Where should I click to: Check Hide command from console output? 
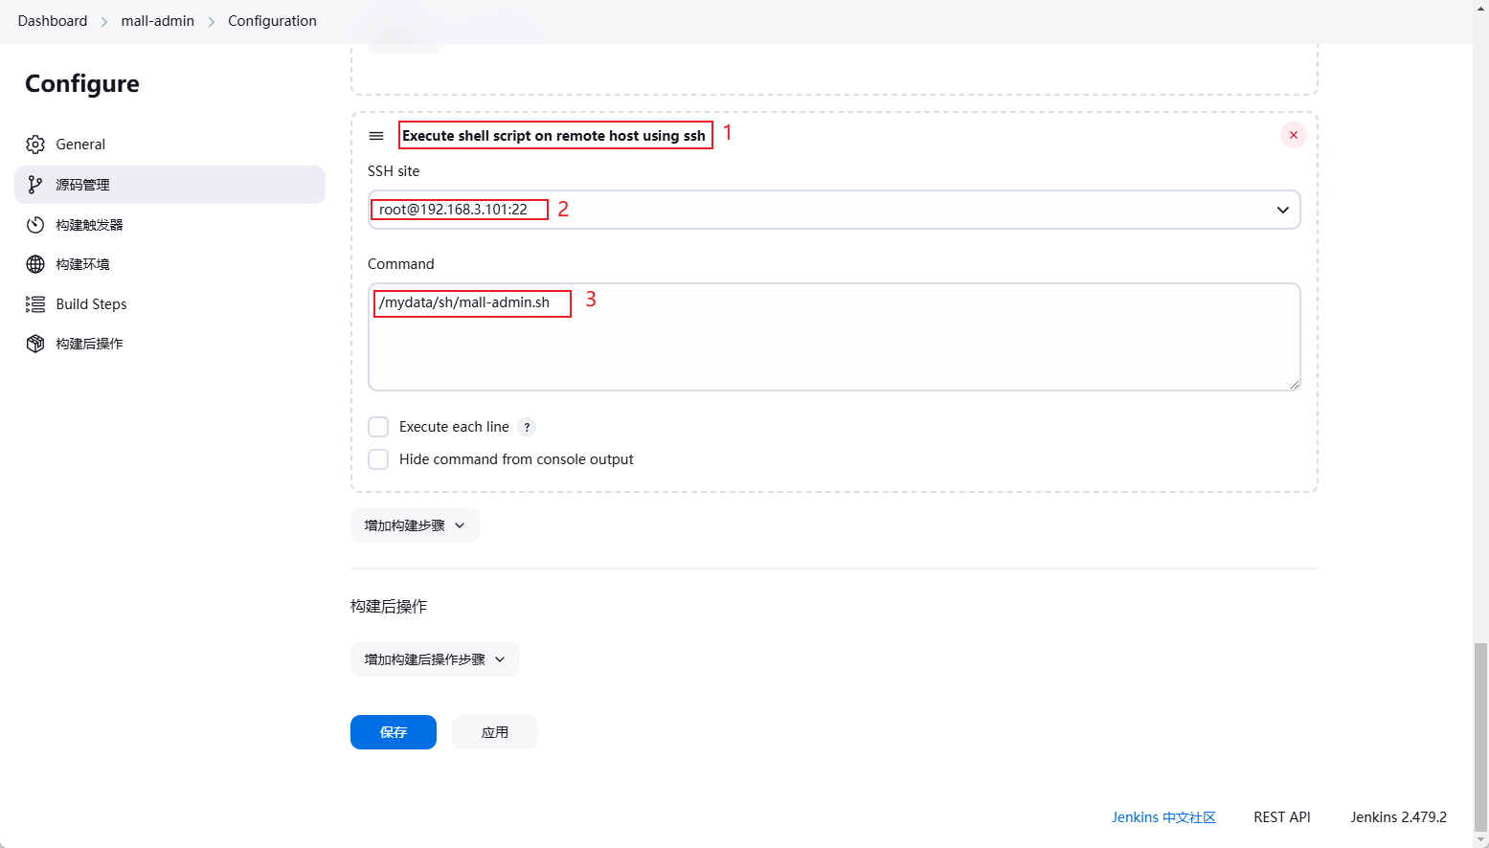[x=379, y=459]
